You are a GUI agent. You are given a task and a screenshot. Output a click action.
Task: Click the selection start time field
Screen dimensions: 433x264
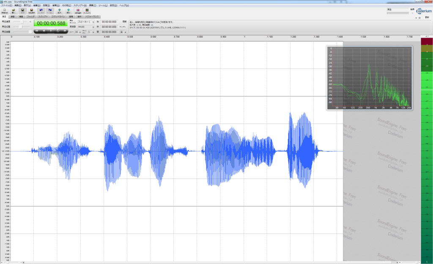109,22
